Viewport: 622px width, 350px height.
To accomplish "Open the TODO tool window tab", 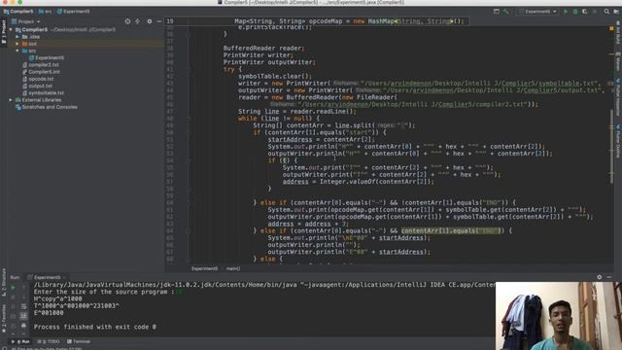I will [49, 341].
